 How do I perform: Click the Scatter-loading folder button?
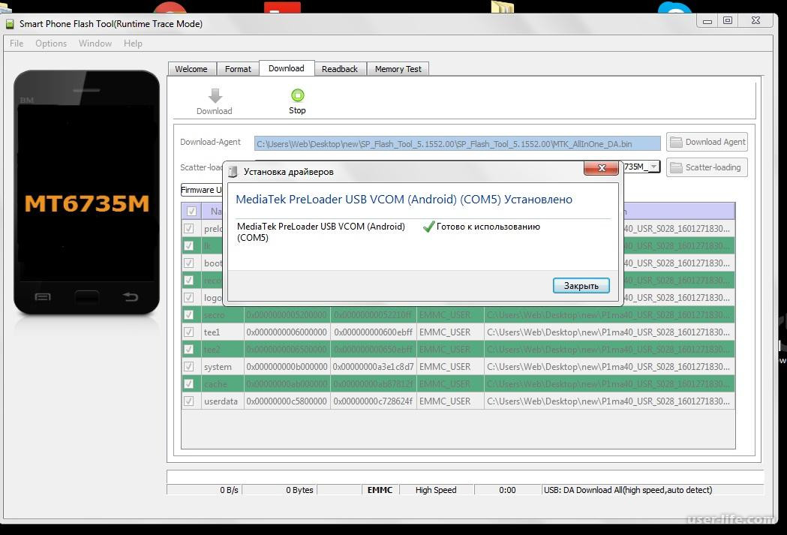pos(707,167)
